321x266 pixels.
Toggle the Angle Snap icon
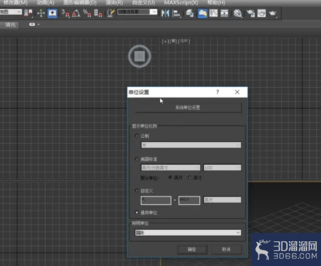pyautogui.click(x=76, y=13)
